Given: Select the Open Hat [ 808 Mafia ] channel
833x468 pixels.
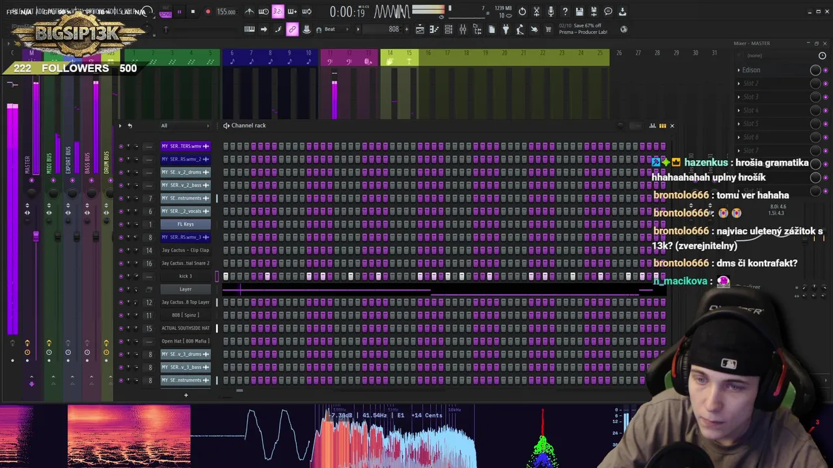Looking at the screenshot, I should [x=185, y=341].
